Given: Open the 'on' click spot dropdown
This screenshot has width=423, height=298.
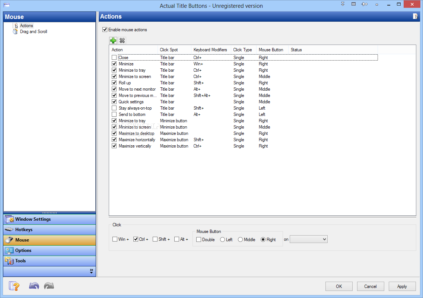Looking at the screenshot, I should pos(309,239).
